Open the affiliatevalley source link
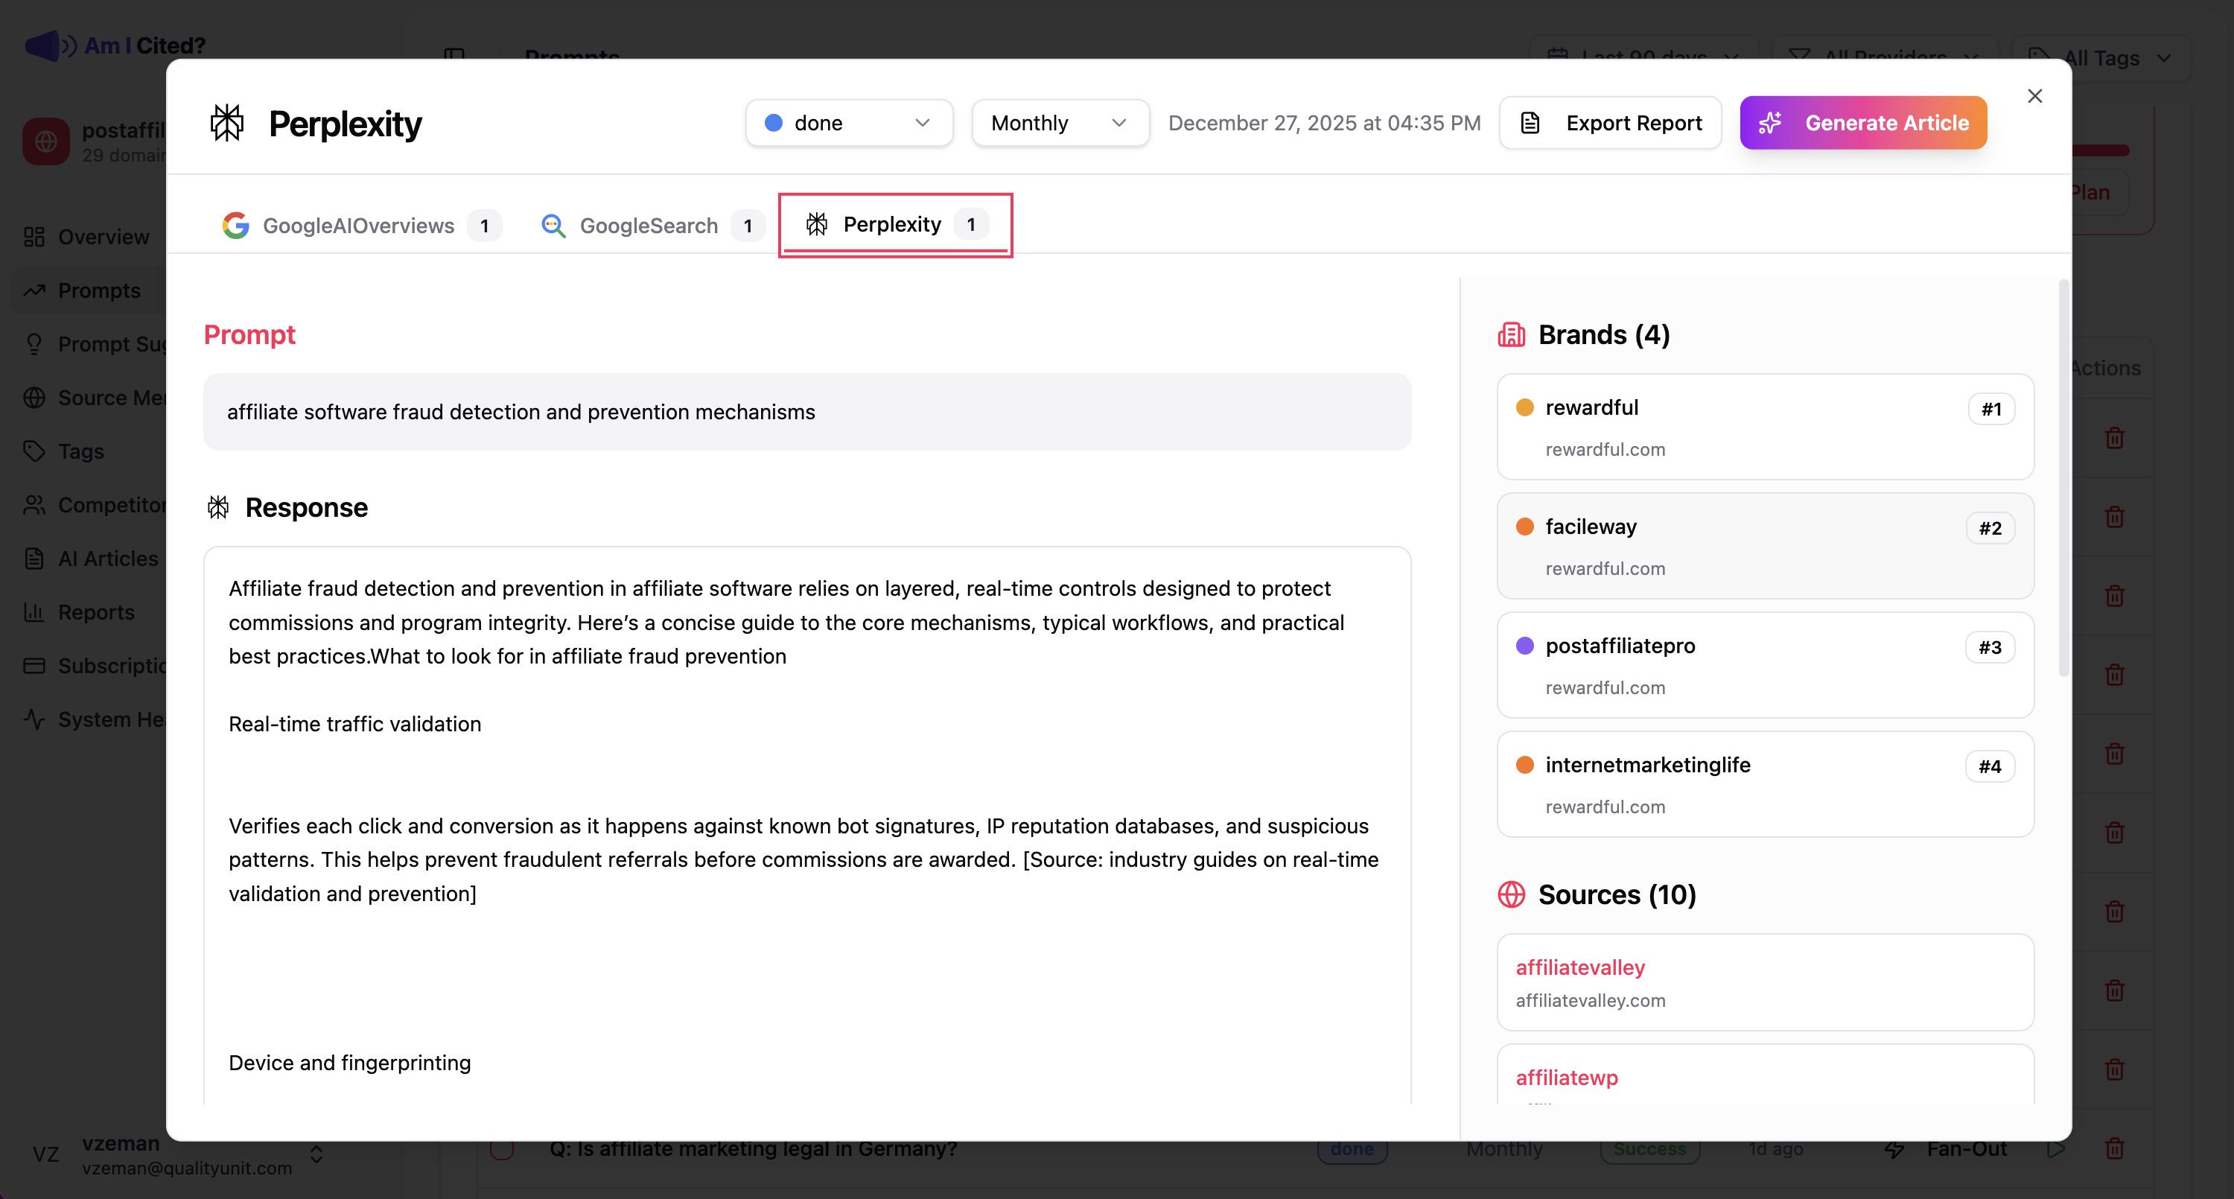Viewport: 2234px width, 1199px height. click(x=1579, y=967)
